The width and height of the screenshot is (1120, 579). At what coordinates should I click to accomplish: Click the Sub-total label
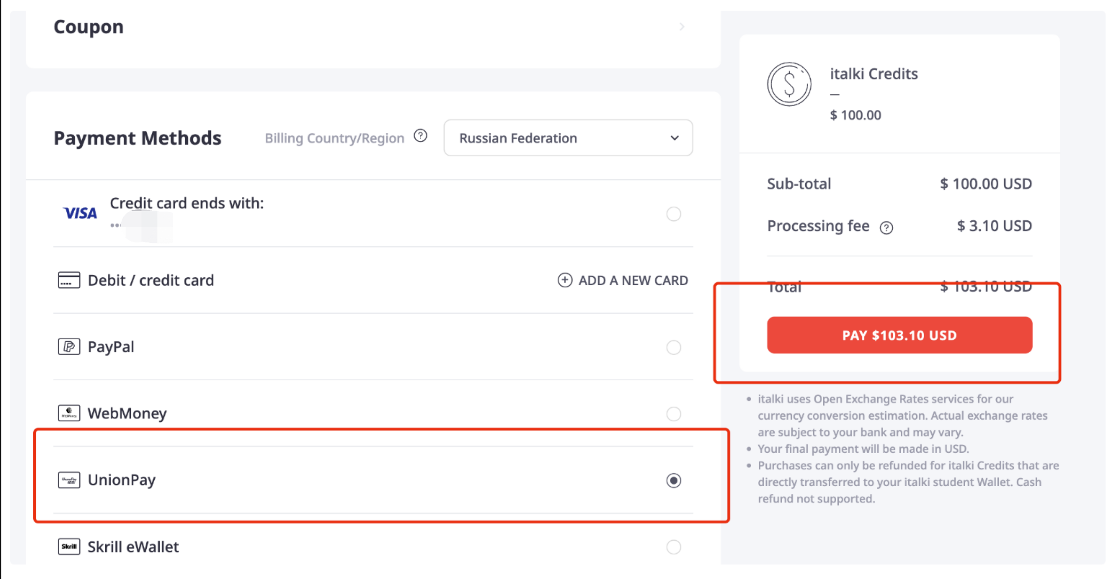[799, 184]
